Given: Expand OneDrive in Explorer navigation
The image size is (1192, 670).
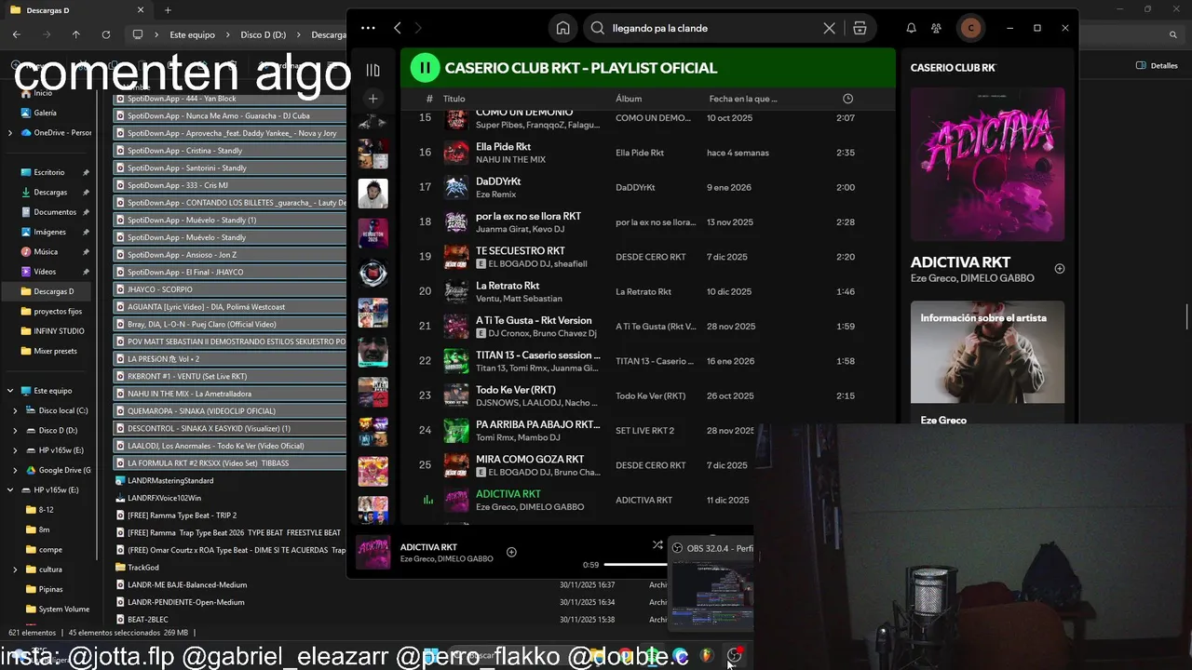Looking at the screenshot, I should (x=10, y=133).
